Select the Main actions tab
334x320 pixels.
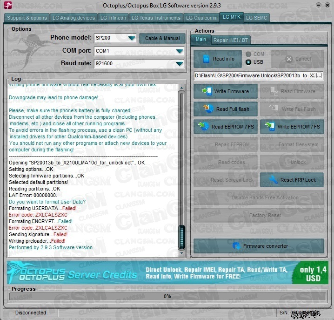[200, 40]
